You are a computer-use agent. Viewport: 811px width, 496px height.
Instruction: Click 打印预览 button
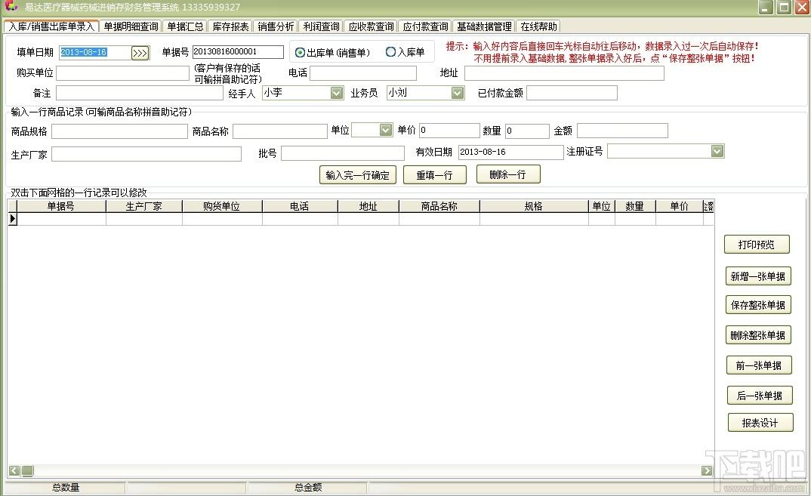click(757, 245)
